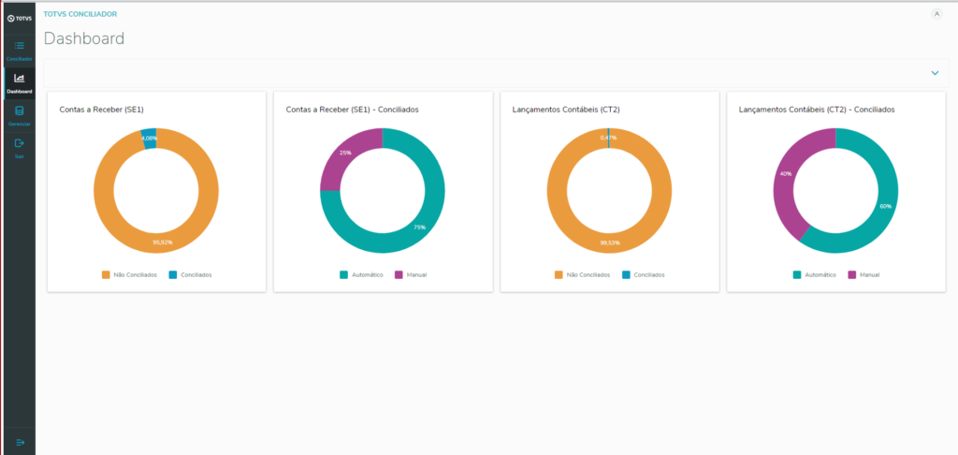
Task: Expand the filter panel using the chevron
Action: 934,73
